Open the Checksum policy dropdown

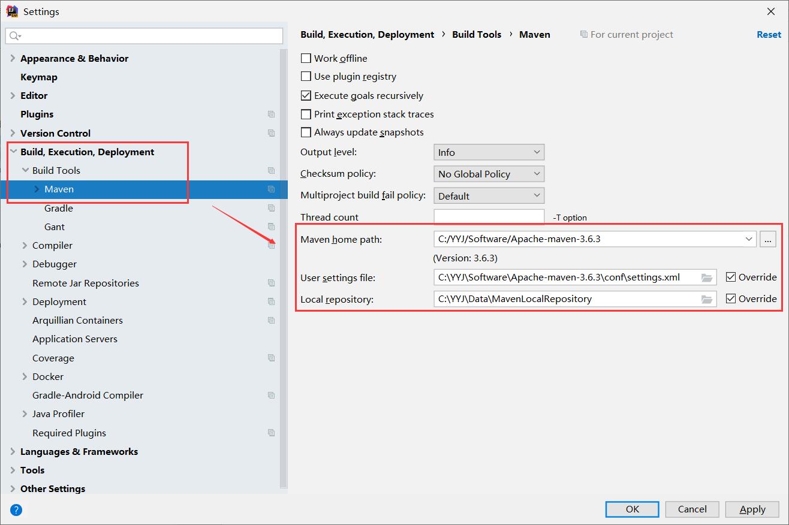click(489, 174)
